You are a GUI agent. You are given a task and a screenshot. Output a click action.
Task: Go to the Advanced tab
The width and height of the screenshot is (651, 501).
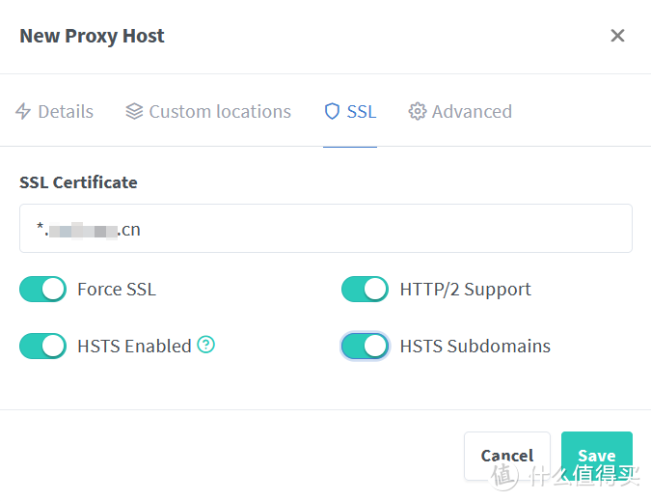point(472,112)
